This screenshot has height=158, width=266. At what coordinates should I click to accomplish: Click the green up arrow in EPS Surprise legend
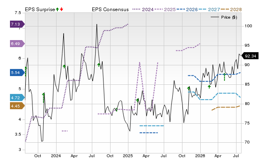click(57, 9)
